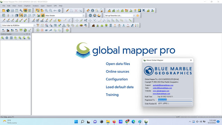Toggle the hill shading icon beside Atlas Shader
Screen dimensions: 222x125
(43, 15)
